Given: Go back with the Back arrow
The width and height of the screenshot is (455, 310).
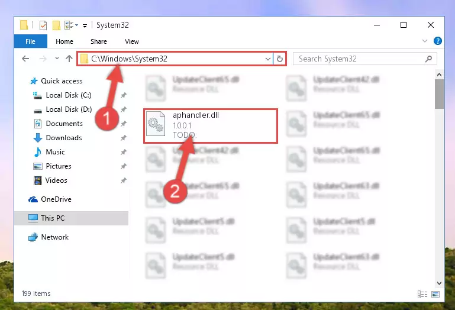Looking at the screenshot, I should click(25, 59).
